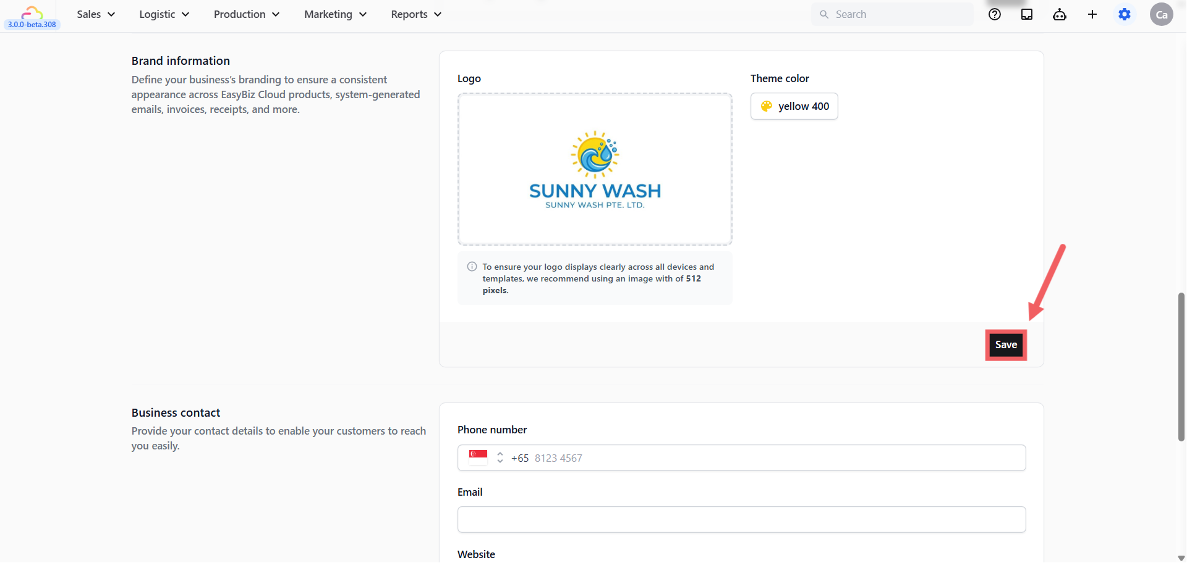Image resolution: width=1187 pixels, height=563 pixels.
Task: Open the yellow 400 theme color picker
Action: [x=794, y=106]
